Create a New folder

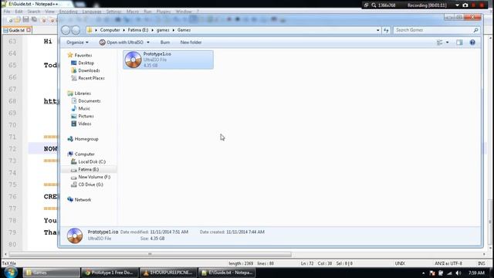pyautogui.click(x=191, y=42)
